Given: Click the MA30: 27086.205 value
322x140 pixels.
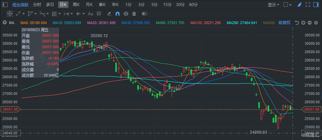Looking at the screenshot, I should coord(136,23).
